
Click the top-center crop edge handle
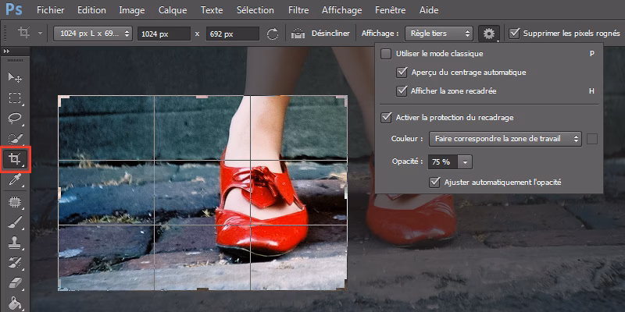(x=202, y=97)
